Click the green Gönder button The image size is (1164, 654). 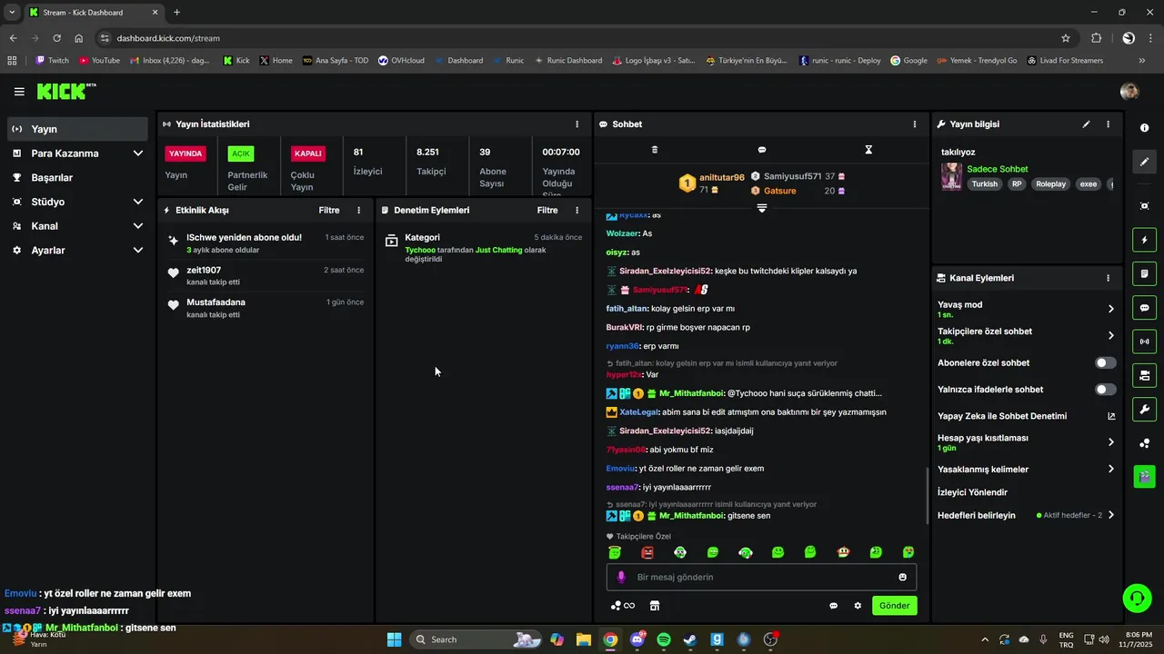(x=895, y=606)
